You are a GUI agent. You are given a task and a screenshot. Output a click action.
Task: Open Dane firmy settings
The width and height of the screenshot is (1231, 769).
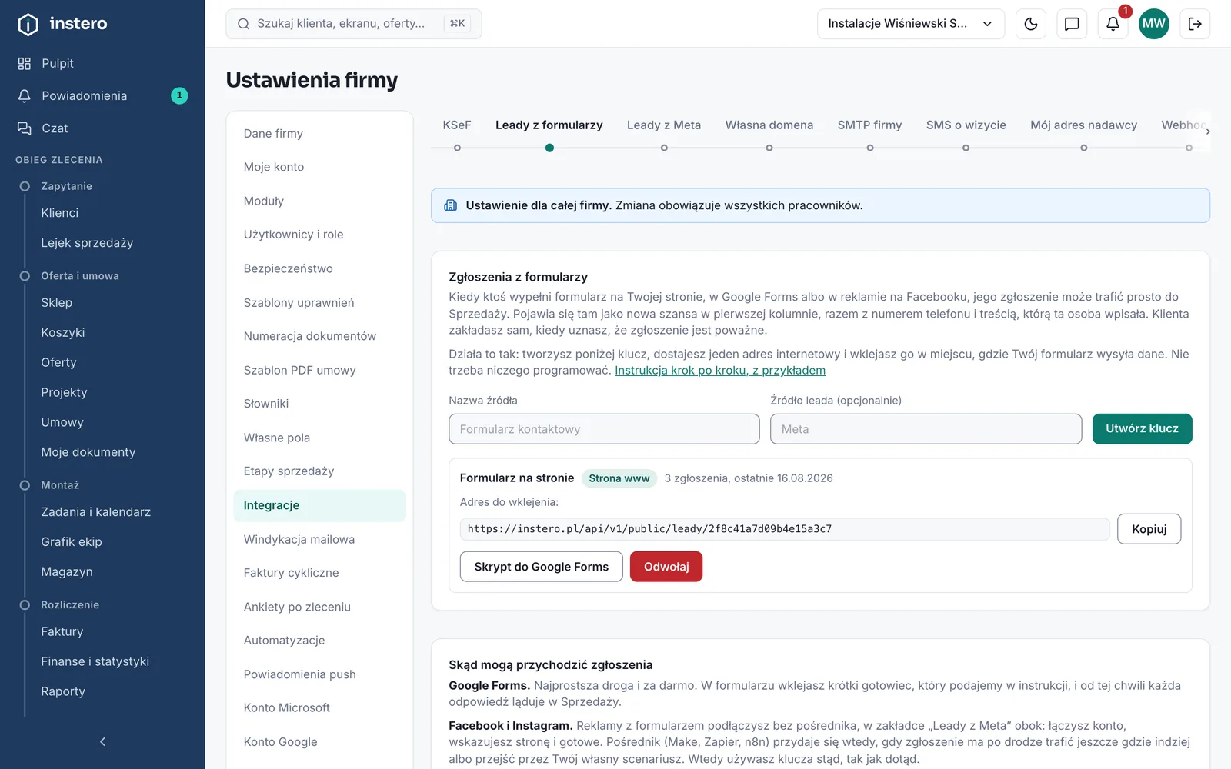(319, 134)
